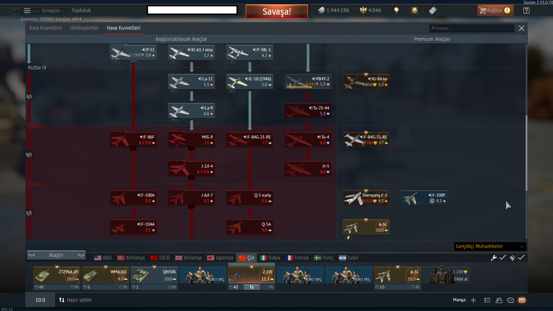The image size is (553, 311).
Task: Click the magnifier icon in Arama box
Action: click(433, 28)
